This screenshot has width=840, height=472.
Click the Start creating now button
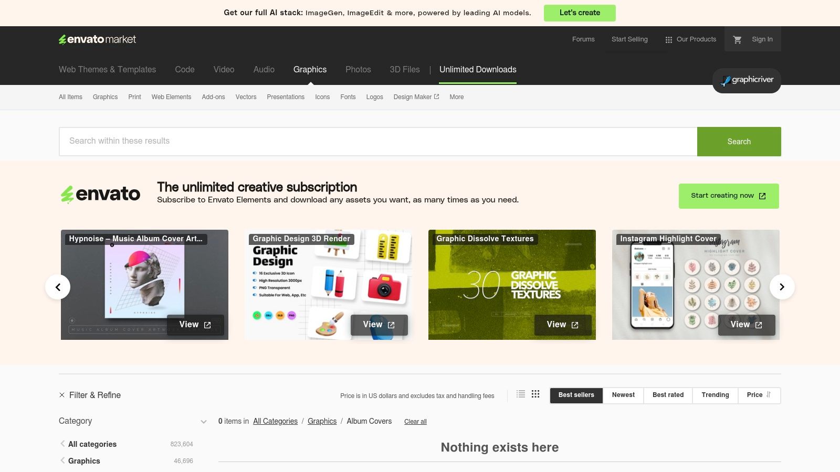point(728,196)
